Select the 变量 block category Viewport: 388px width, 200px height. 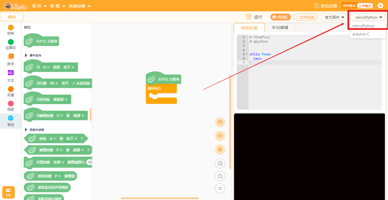[x=11, y=91]
